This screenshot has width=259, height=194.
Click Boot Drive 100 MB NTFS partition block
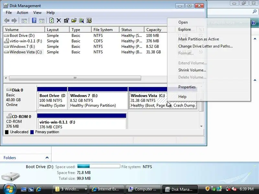pyautogui.click(x=52, y=100)
